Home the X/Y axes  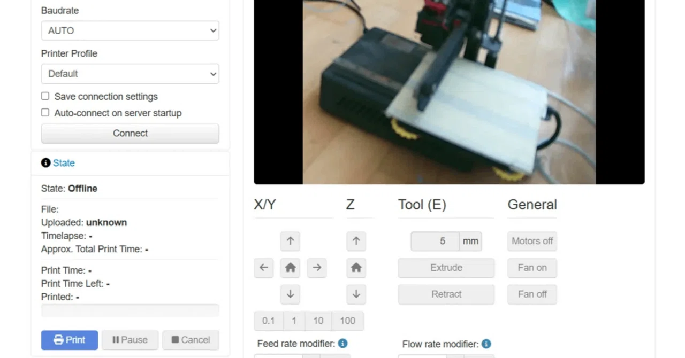tap(290, 268)
